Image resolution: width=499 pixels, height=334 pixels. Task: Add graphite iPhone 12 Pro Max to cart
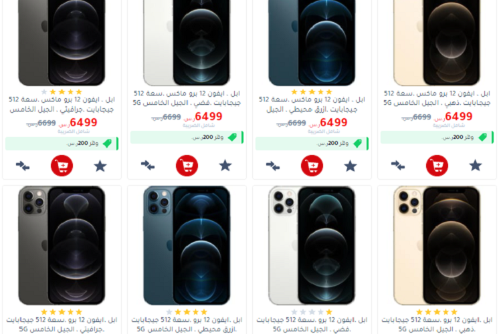pos(62,166)
